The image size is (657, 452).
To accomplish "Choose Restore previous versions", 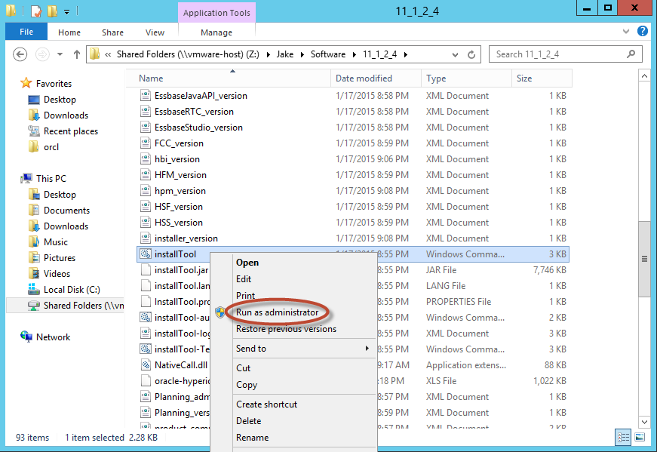I will (x=286, y=329).
